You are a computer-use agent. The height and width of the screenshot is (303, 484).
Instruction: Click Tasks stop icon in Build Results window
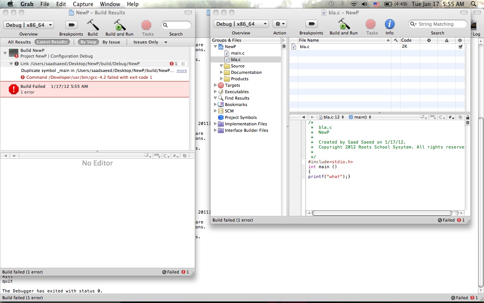click(x=146, y=25)
